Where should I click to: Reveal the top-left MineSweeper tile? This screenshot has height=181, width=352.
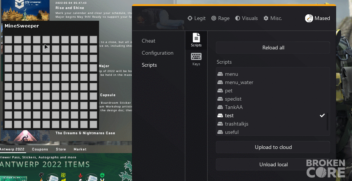click(8, 40)
